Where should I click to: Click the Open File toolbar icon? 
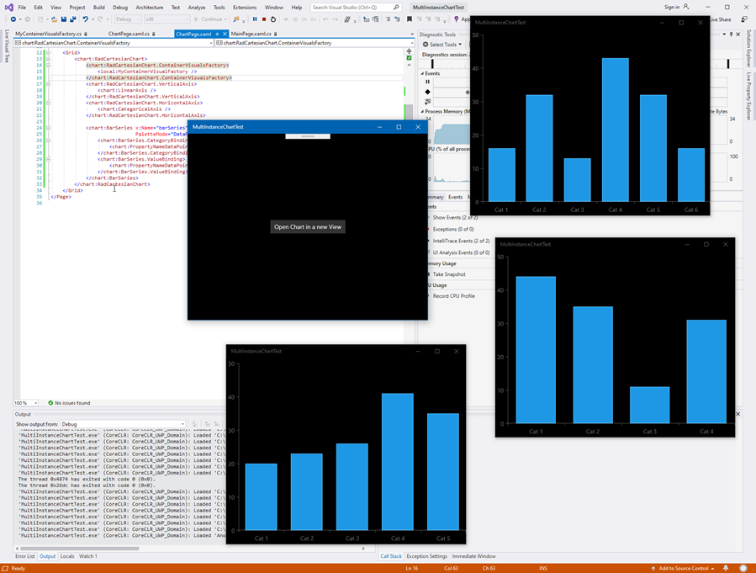[x=54, y=19]
